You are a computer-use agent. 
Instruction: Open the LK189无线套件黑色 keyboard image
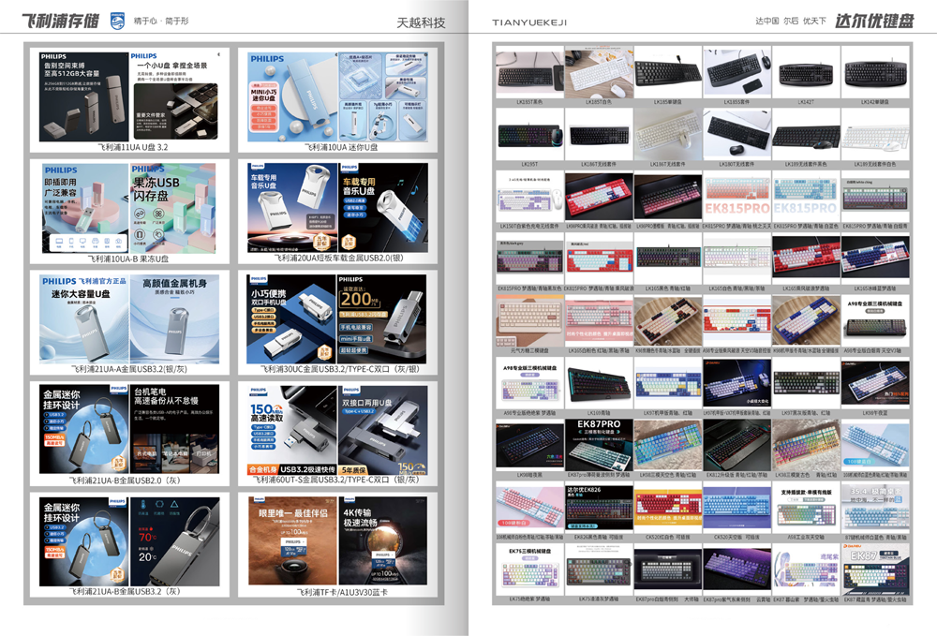(806, 135)
